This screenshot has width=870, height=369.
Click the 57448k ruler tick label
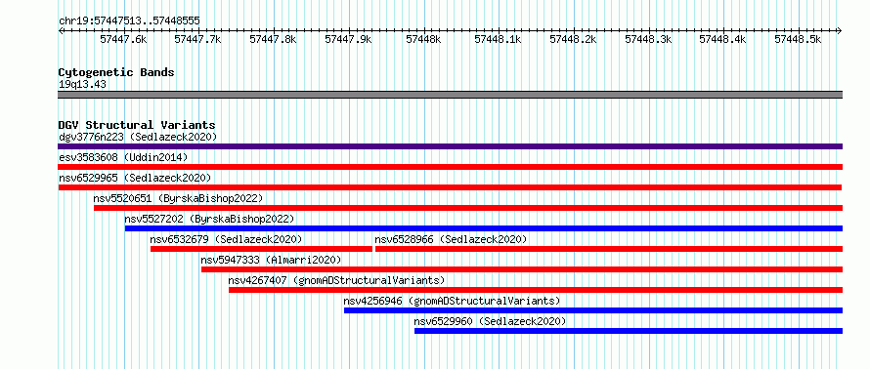pos(424,39)
